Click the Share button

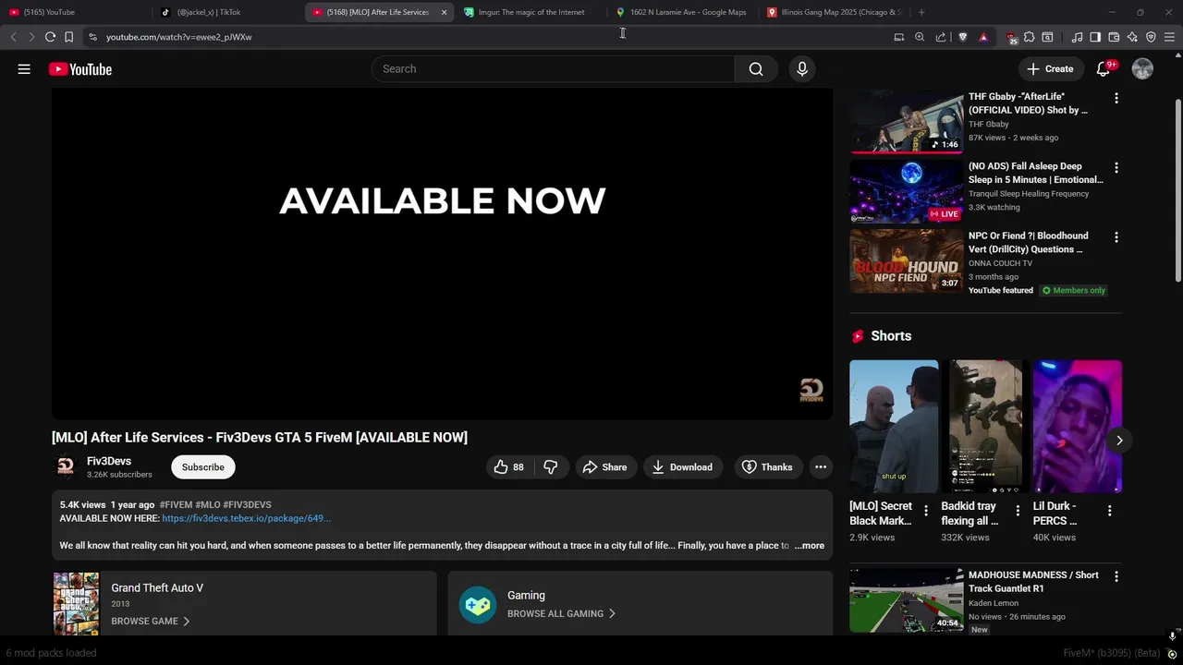(x=604, y=467)
